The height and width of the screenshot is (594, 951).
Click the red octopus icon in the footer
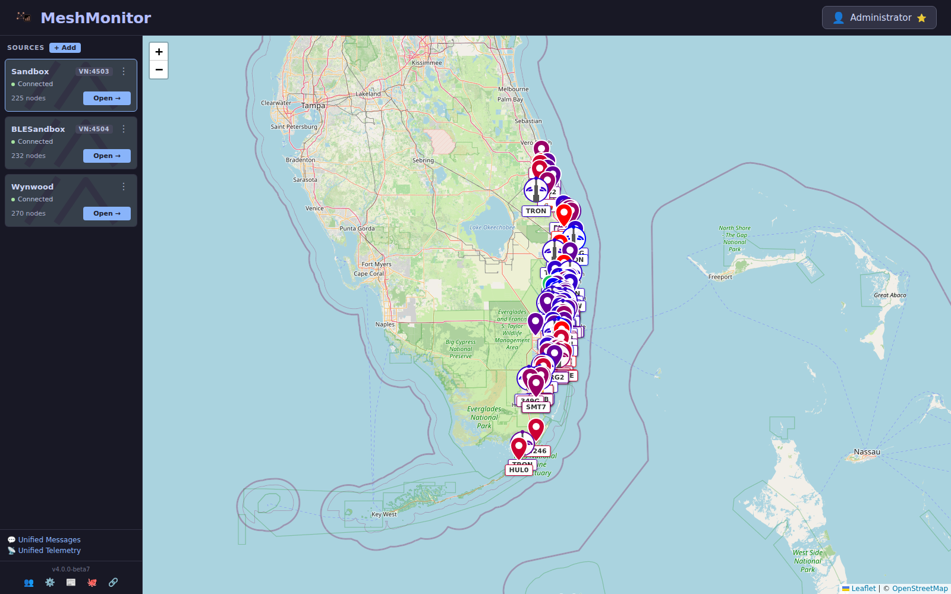click(x=92, y=583)
